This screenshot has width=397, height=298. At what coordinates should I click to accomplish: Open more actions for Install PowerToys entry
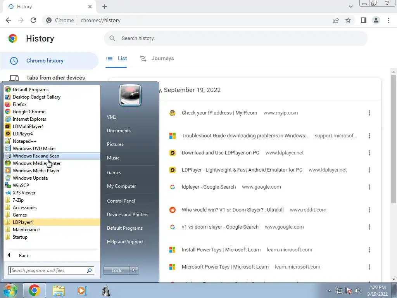(369, 250)
